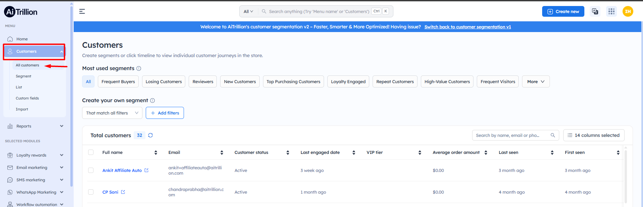Click the WhatsApp Marketing icon

click(10, 192)
